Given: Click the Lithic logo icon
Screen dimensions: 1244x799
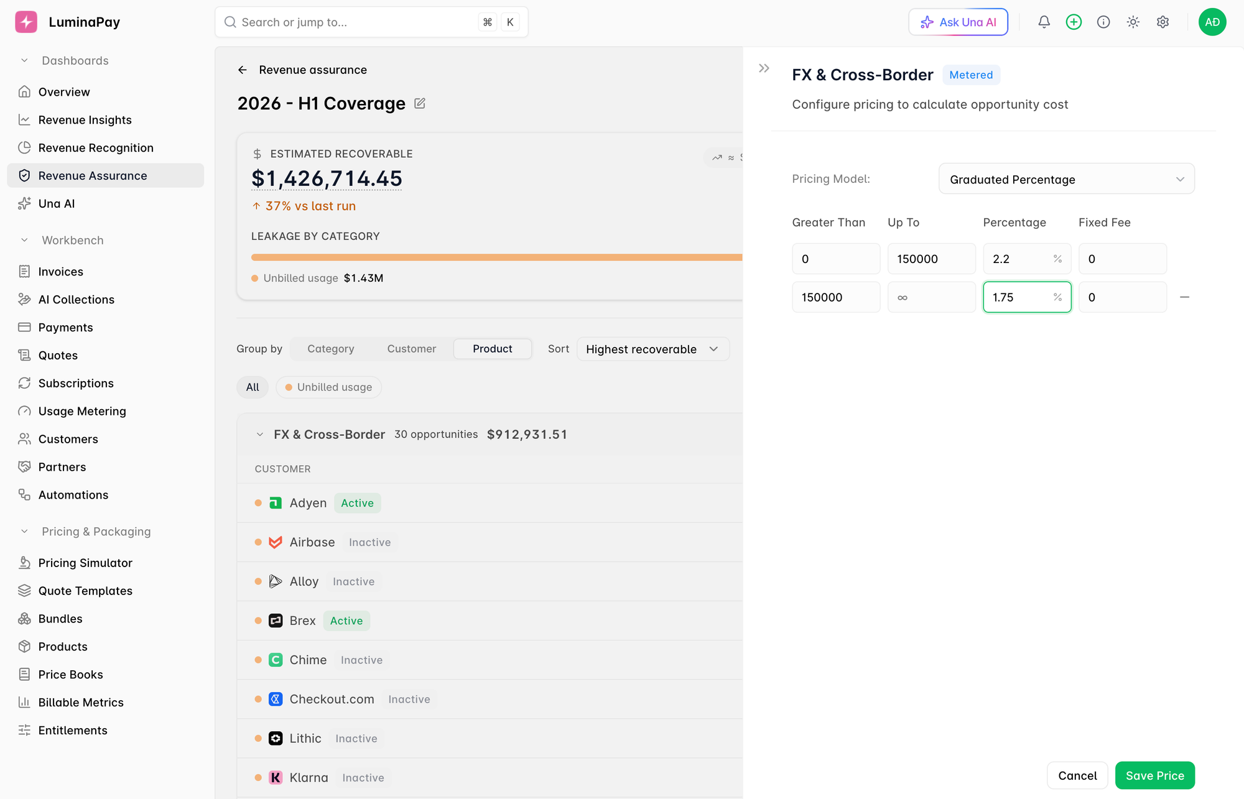Looking at the screenshot, I should click(x=276, y=738).
